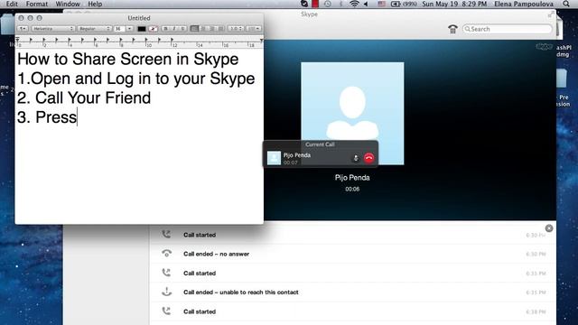Open the Edit menu
This screenshot has height=325, width=578.
click(x=12, y=4)
